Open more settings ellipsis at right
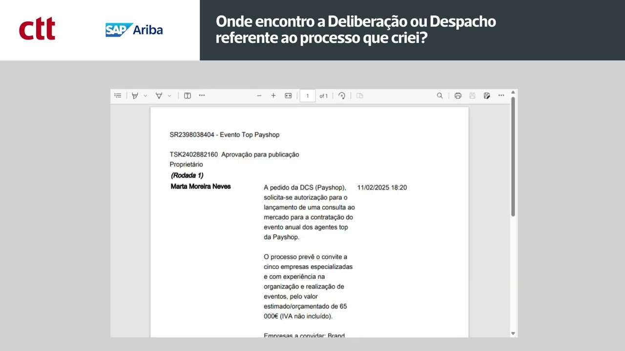 tap(501, 96)
